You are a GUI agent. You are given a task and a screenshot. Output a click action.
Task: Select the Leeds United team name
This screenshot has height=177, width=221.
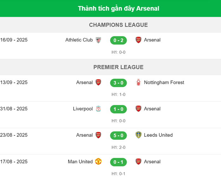[x=158, y=135]
